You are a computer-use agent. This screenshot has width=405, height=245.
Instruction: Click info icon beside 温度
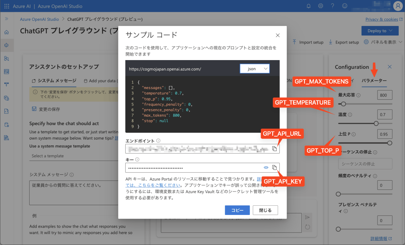pyautogui.click(x=350, y=115)
